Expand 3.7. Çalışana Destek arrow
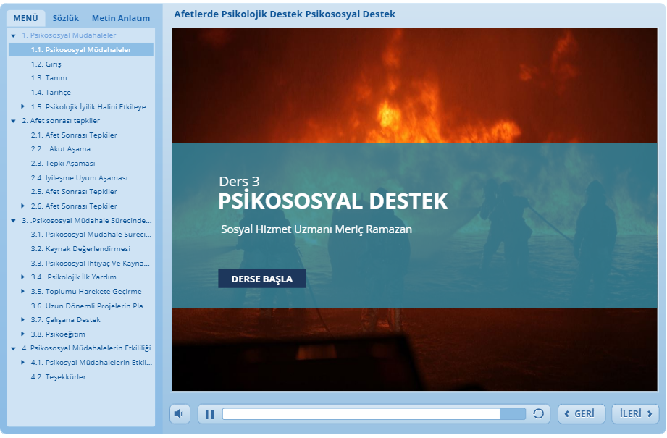 click(22, 319)
